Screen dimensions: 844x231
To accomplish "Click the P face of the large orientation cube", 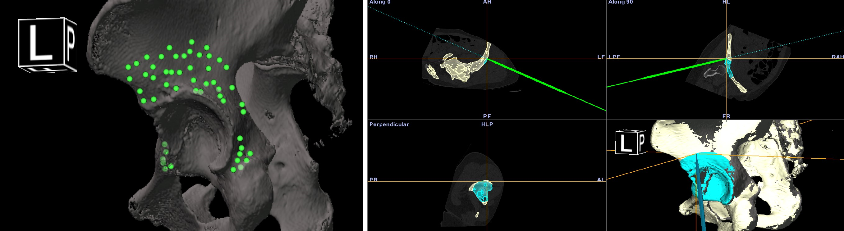I will (x=71, y=43).
